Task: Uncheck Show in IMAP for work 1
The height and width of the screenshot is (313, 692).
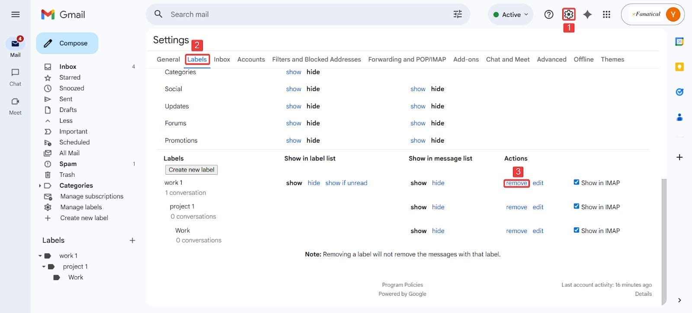Action: pyautogui.click(x=576, y=182)
